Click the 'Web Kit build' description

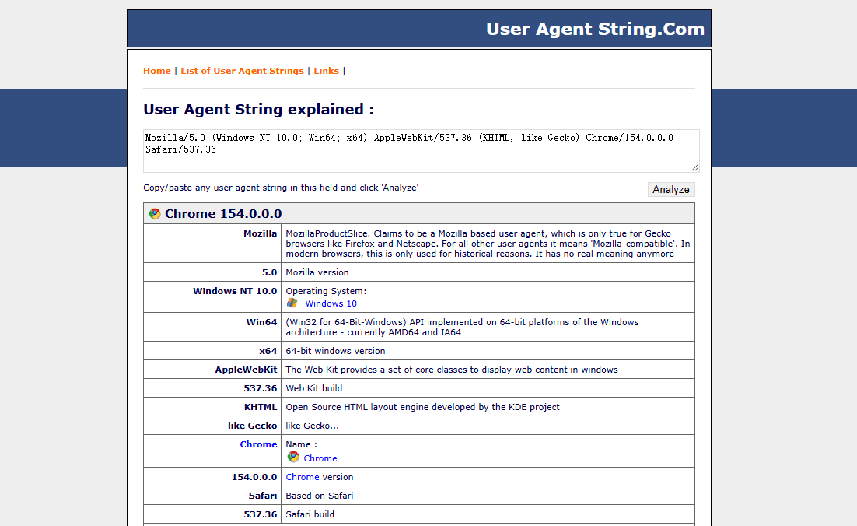tap(314, 388)
